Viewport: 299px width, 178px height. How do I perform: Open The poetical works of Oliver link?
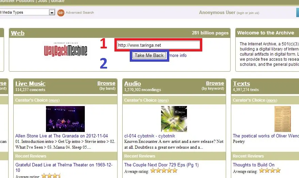pyautogui.click(x=266, y=136)
